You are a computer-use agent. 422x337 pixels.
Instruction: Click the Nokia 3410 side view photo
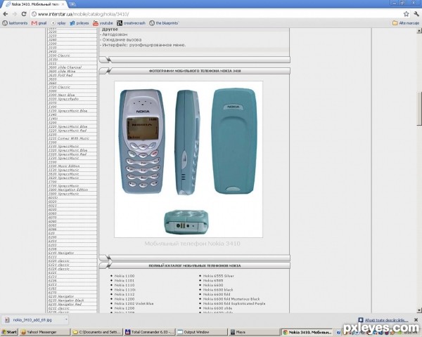tap(188, 143)
